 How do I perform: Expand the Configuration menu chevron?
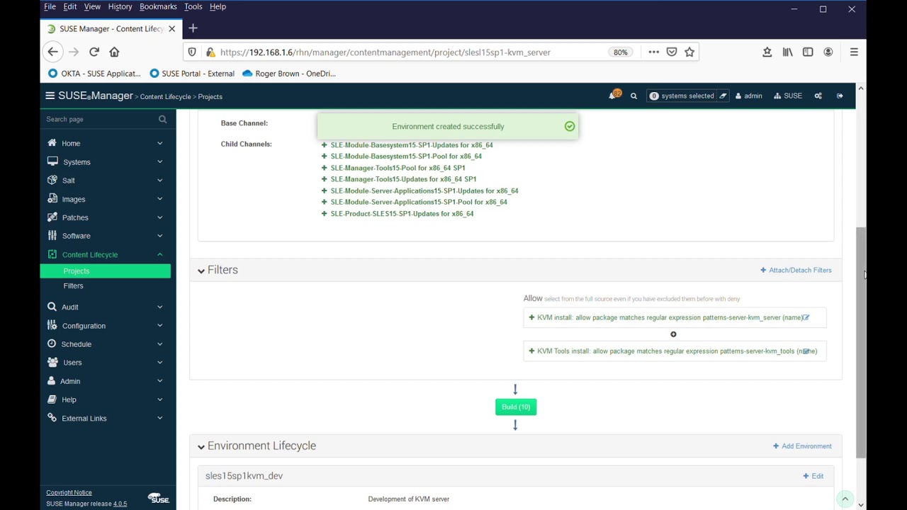[x=159, y=326]
